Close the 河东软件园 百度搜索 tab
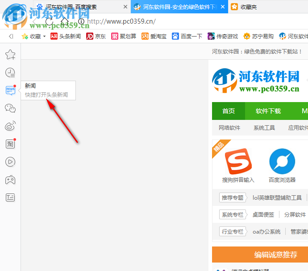 (125, 7)
